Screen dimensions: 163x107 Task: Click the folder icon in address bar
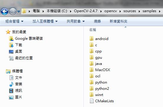coord(24,11)
